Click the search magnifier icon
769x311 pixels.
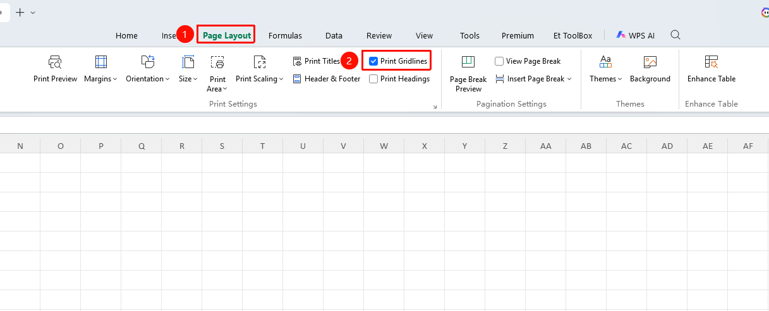[x=675, y=35]
